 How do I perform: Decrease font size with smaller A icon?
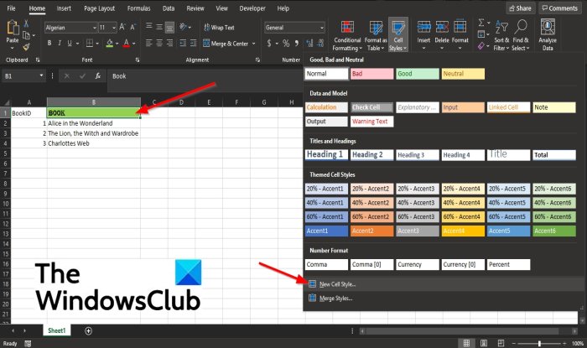[x=132, y=27]
